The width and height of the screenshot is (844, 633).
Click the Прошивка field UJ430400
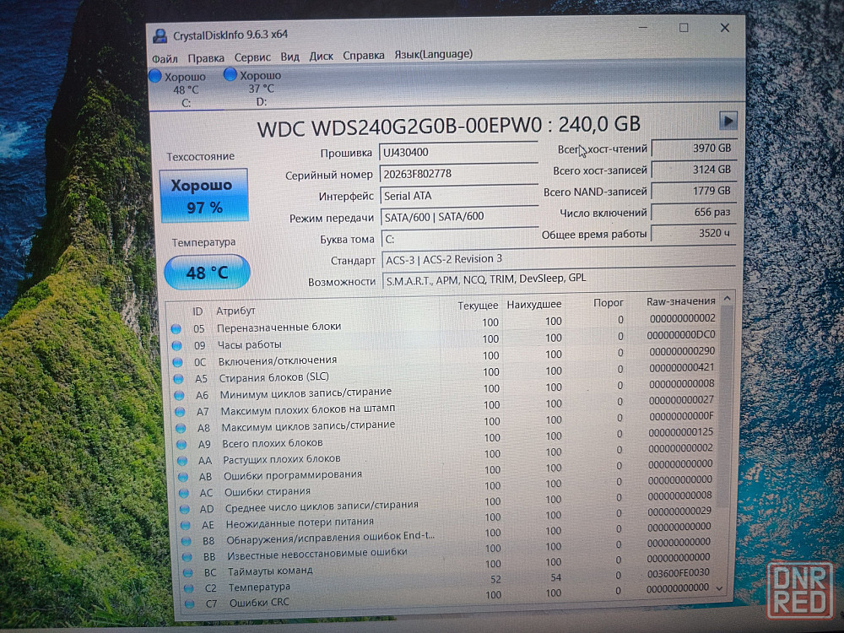pyautogui.click(x=458, y=152)
